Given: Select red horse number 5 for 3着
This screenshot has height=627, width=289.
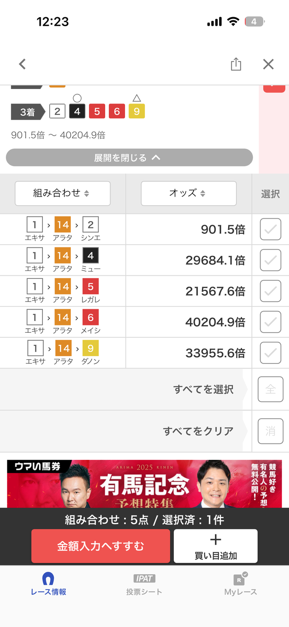Looking at the screenshot, I should click(97, 111).
